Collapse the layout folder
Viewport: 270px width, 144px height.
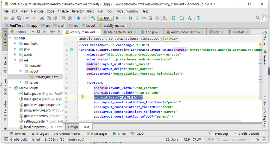21,71
